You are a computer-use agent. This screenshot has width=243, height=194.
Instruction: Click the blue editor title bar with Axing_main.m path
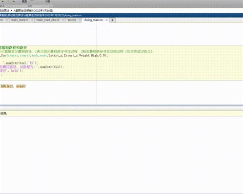(121, 15)
